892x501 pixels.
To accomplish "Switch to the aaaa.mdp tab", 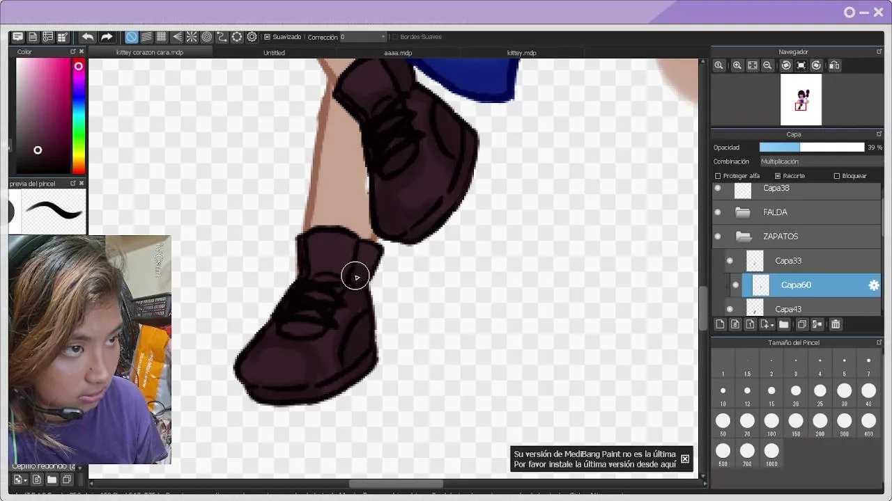I will [398, 53].
